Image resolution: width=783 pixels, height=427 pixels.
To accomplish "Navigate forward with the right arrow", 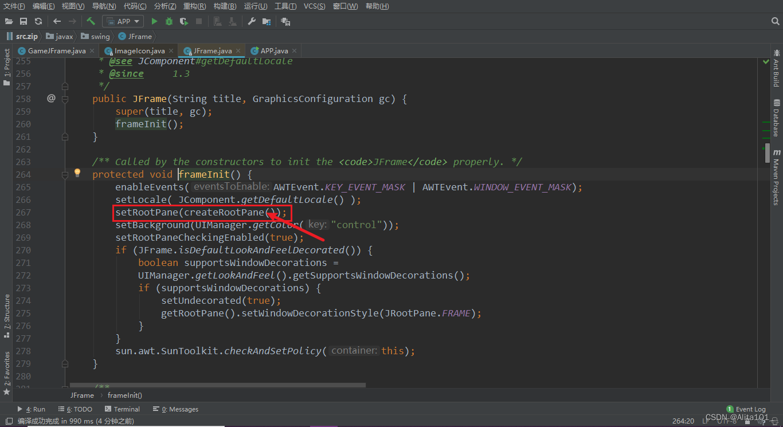I will (x=72, y=21).
